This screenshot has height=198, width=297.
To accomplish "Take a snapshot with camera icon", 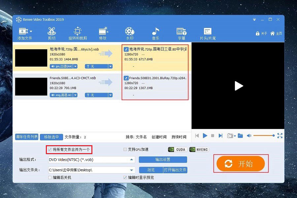I will click(230, 136).
